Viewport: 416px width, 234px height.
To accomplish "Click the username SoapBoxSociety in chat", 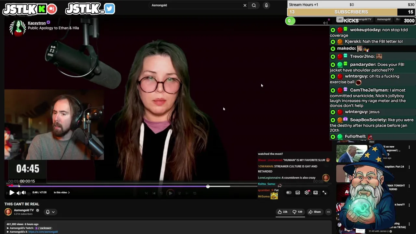I will pos(368,120).
